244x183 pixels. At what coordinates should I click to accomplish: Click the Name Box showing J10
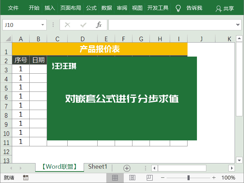[25, 25]
